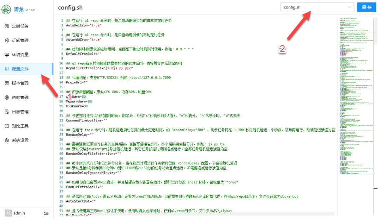This screenshot has height=219, width=381.
Task: Click line number 41 in gutter
Action: [x=61, y=211]
